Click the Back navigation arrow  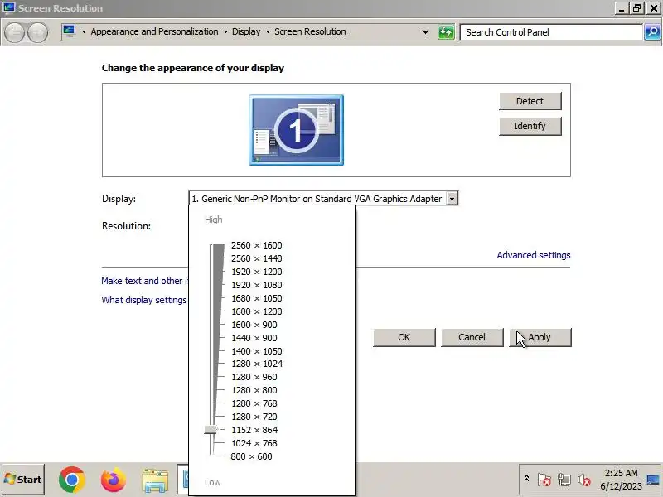coord(14,32)
